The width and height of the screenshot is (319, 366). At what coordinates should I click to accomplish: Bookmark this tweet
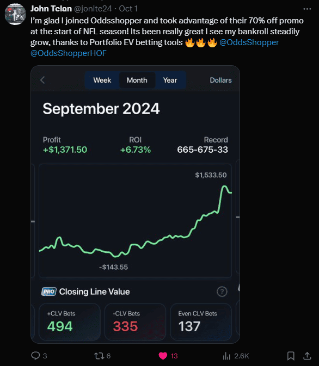click(291, 356)
